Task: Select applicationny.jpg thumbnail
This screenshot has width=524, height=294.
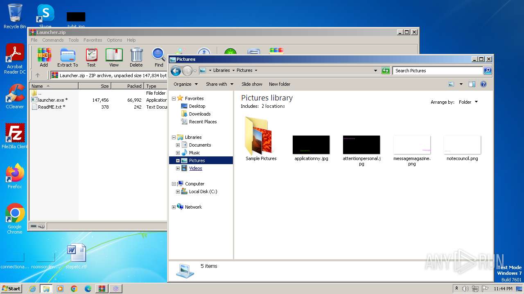Action: point(311,148)
